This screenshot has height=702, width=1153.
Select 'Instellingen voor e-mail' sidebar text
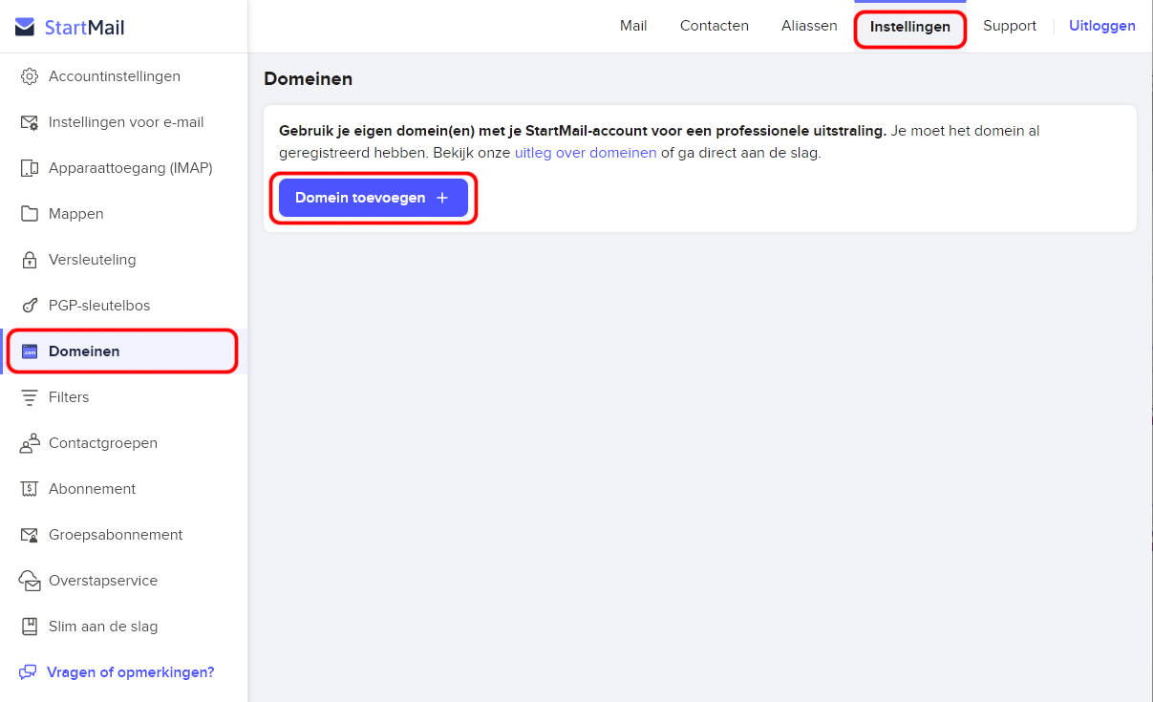coord(126,122)
